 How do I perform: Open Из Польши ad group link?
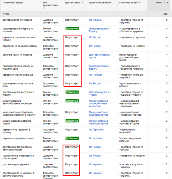(x=95, y=75)
